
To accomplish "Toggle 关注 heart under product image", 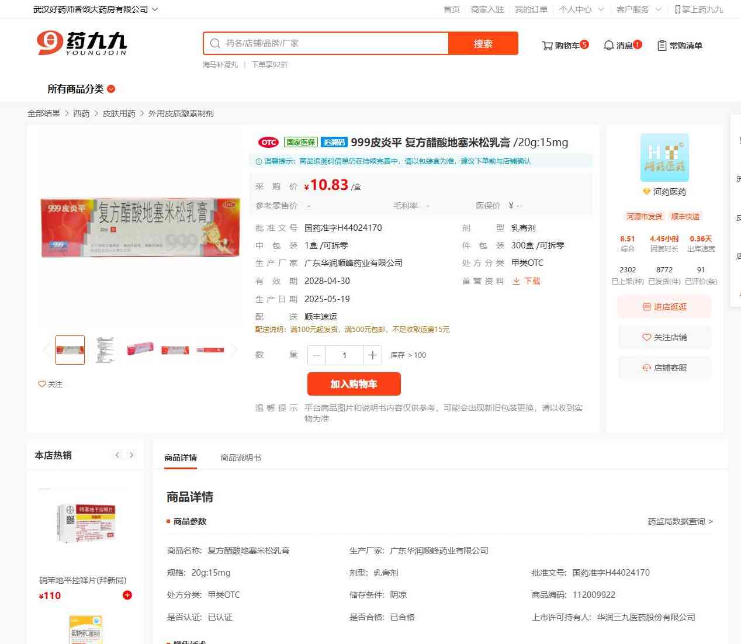I will pos(50,384).
